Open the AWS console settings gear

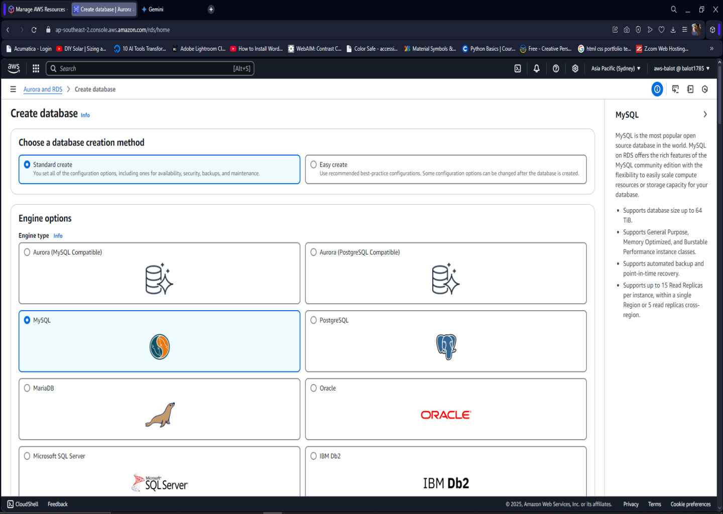tap(575, 69)
